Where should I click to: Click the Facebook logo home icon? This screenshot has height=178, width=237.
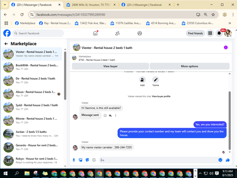click(7, 33)
